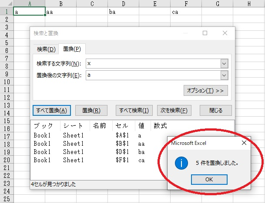This screenshot has width=265, height=203.
Task: Select row 25 header
Action: [7, 199]
